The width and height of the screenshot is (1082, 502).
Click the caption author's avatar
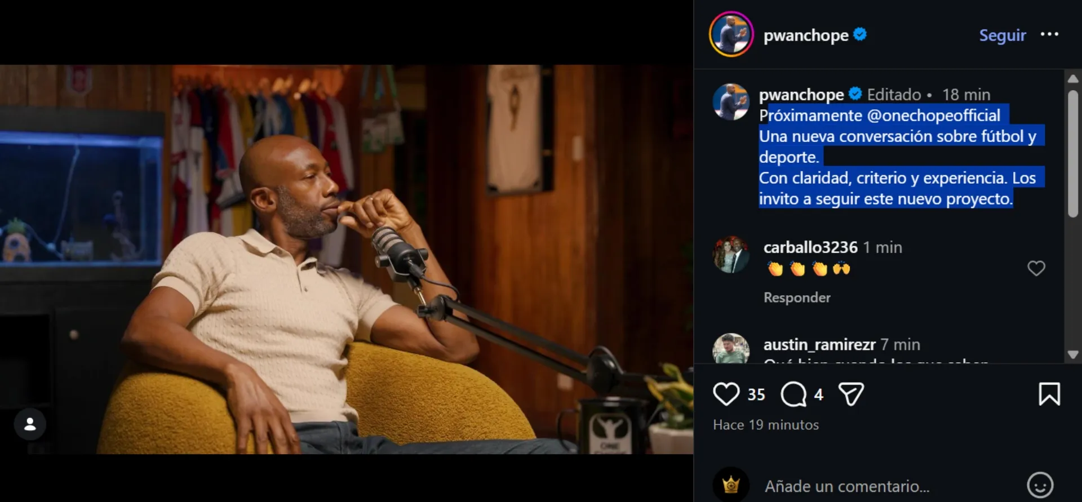(731, 102)
